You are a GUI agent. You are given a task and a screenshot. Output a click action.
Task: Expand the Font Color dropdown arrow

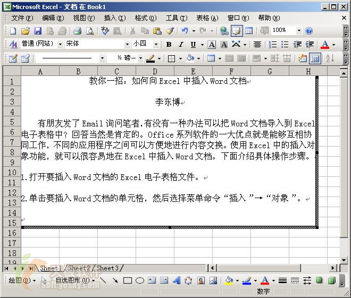coord(333,45)
